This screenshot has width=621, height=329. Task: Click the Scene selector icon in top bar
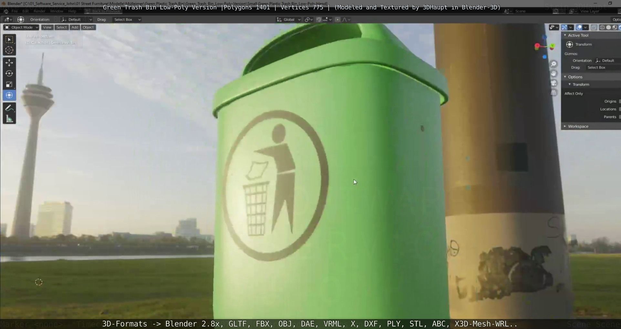pos(508,11)
